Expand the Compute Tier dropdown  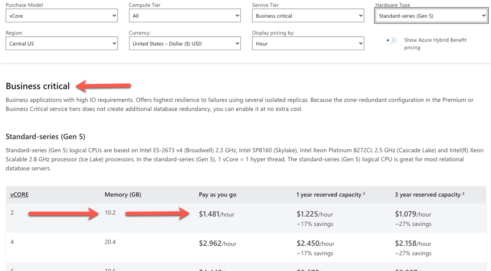[x=185, y=15]
